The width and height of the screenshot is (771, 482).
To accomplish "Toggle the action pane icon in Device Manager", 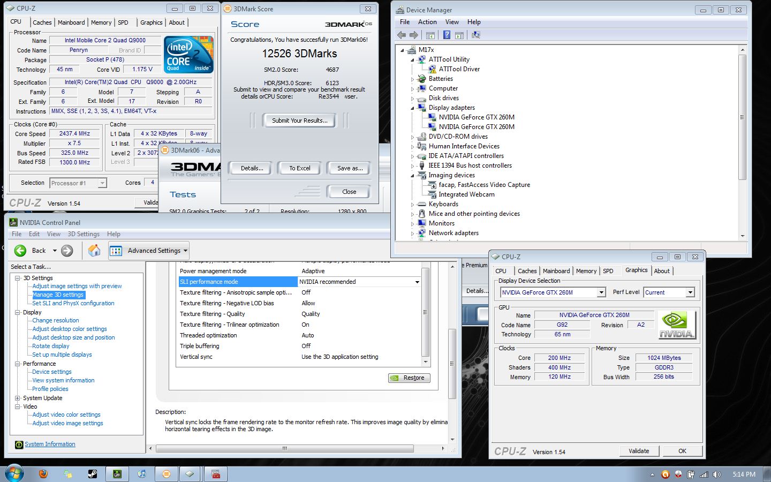I will coord(459,35).
